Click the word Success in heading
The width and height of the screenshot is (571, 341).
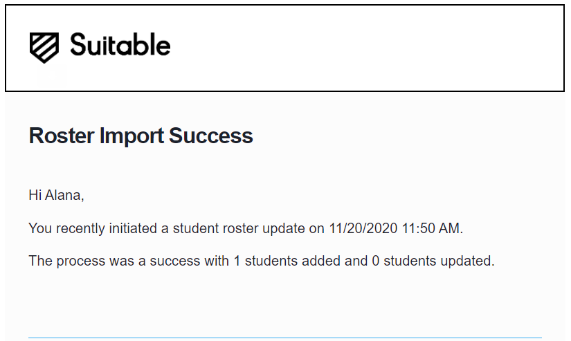click(211, 136)
